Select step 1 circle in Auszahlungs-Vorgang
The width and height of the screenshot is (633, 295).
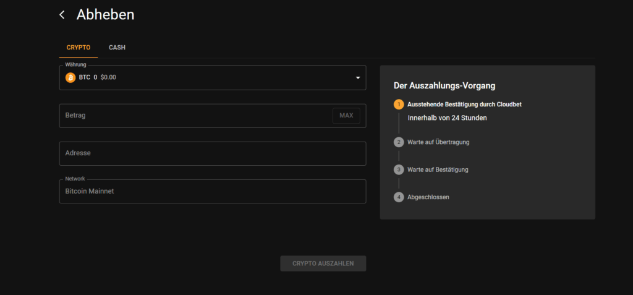[399, 105]
